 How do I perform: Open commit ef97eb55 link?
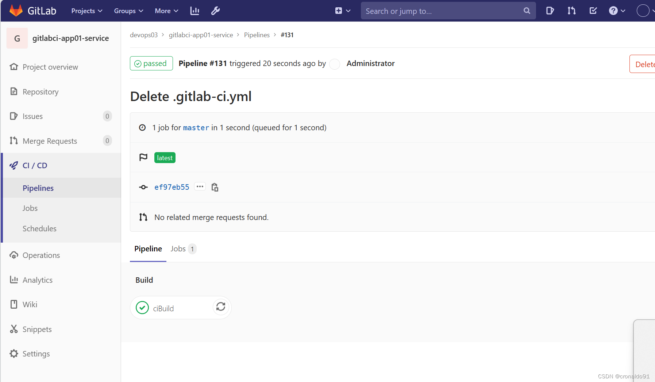point(172,187)
